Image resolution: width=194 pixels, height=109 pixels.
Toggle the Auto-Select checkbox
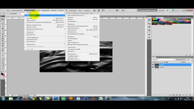tap(9, 14)
